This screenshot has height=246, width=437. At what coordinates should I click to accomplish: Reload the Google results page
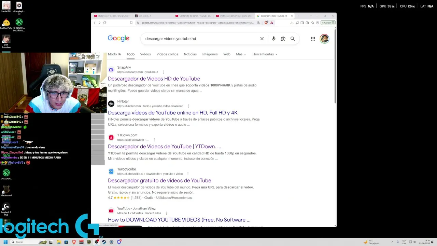(105, 23)
